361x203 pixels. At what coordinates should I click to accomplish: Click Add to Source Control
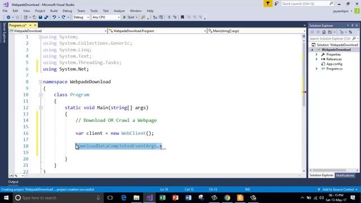[x=338, y=189]
